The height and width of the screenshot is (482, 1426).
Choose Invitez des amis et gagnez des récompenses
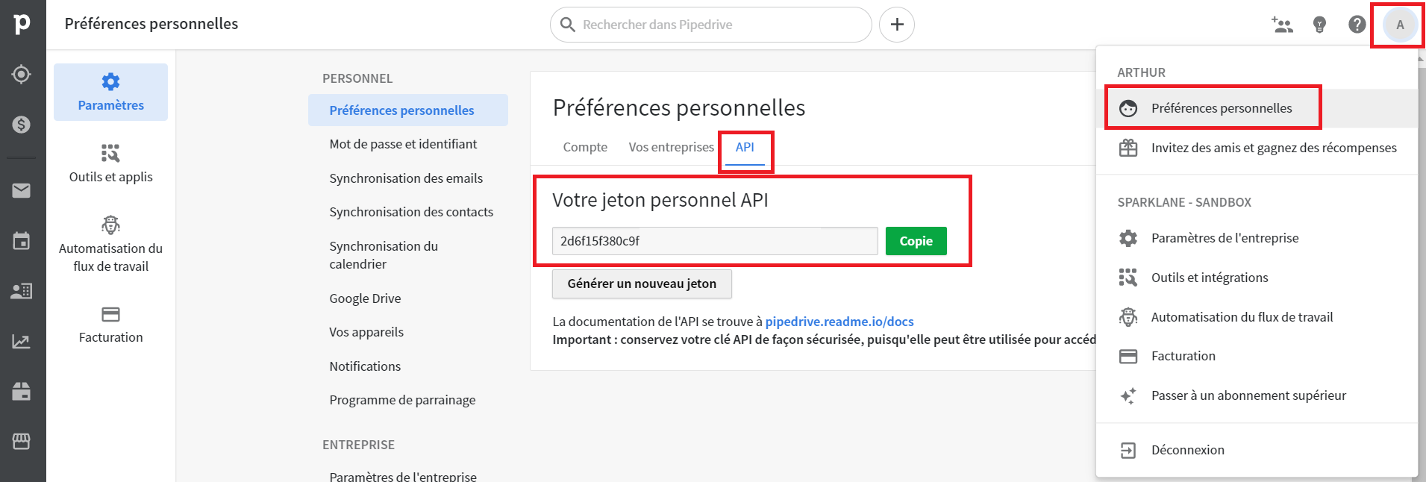(x=1257, y=148)
